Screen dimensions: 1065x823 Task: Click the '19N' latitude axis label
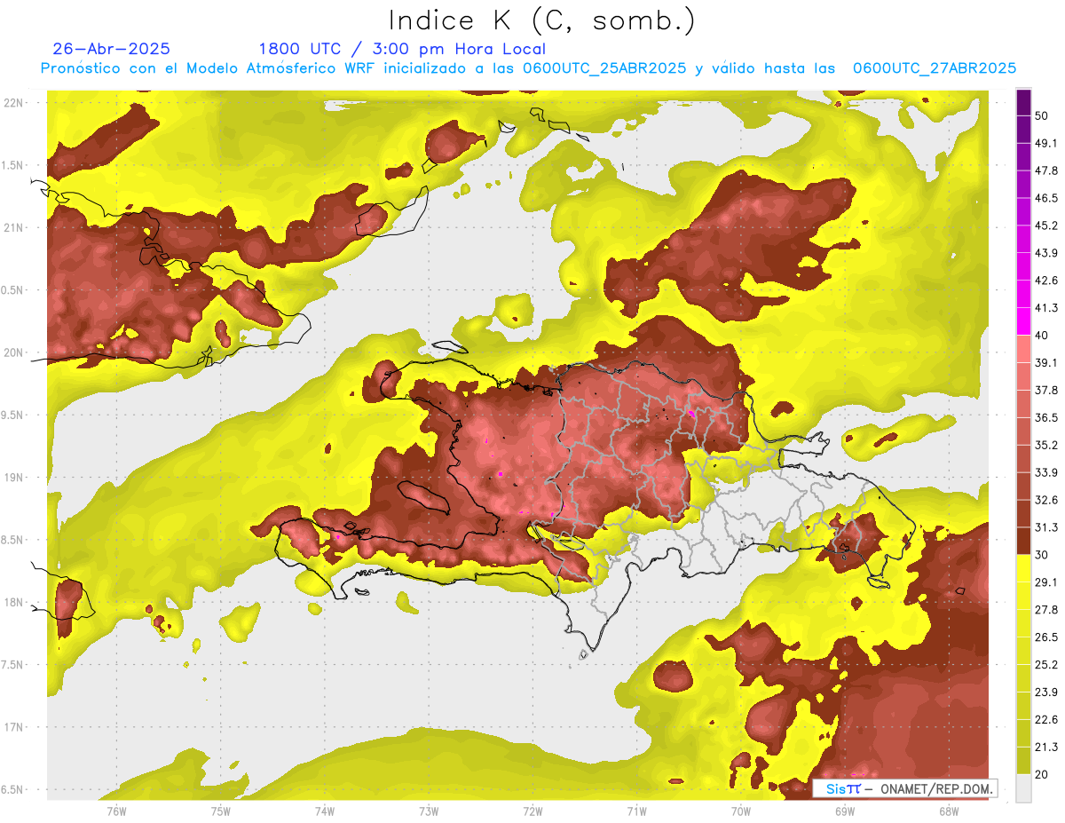(x=14, y=478)
